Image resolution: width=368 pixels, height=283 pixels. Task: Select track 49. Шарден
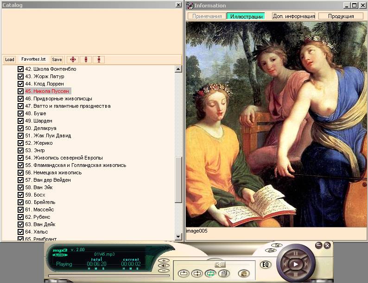39,121
